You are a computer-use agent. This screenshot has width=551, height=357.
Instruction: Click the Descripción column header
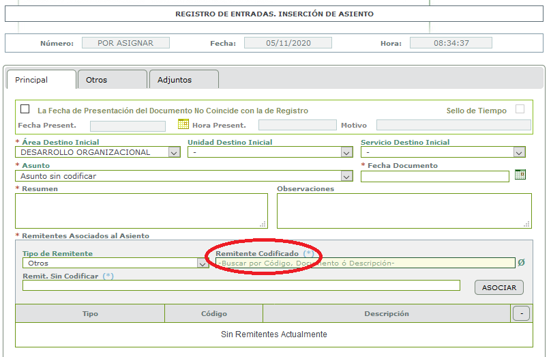(387, 313)
